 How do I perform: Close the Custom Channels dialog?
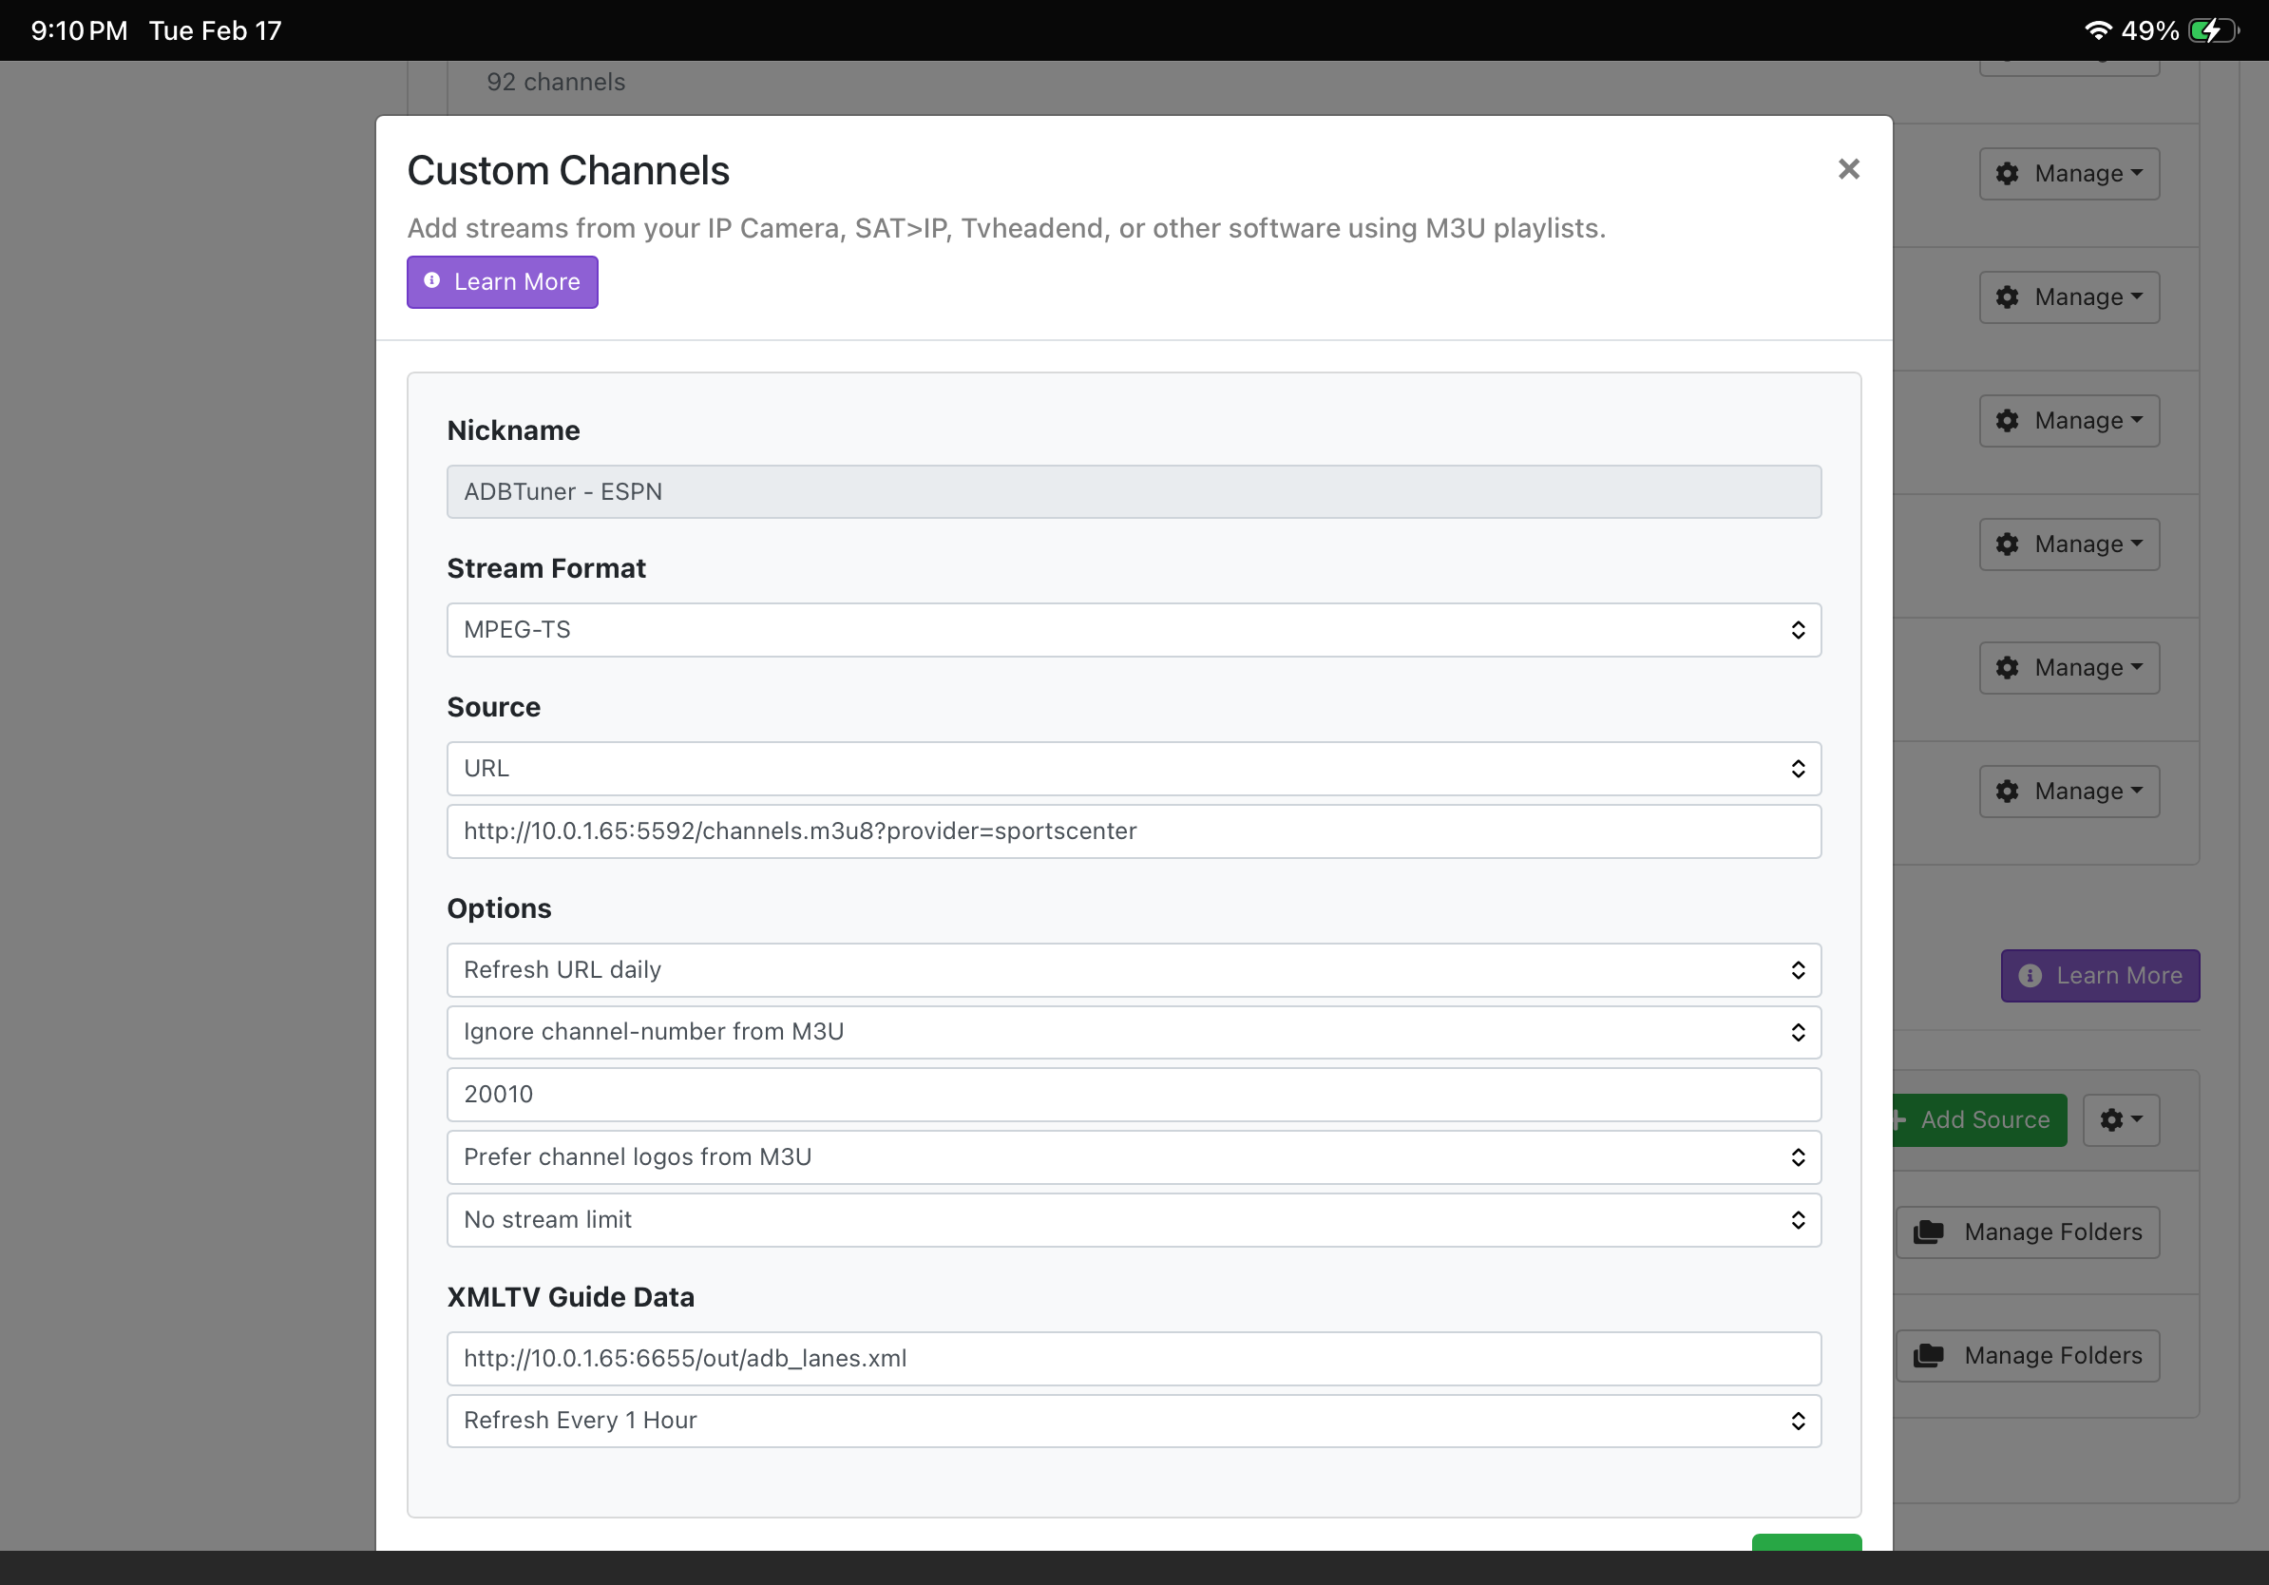[1848, 169]
